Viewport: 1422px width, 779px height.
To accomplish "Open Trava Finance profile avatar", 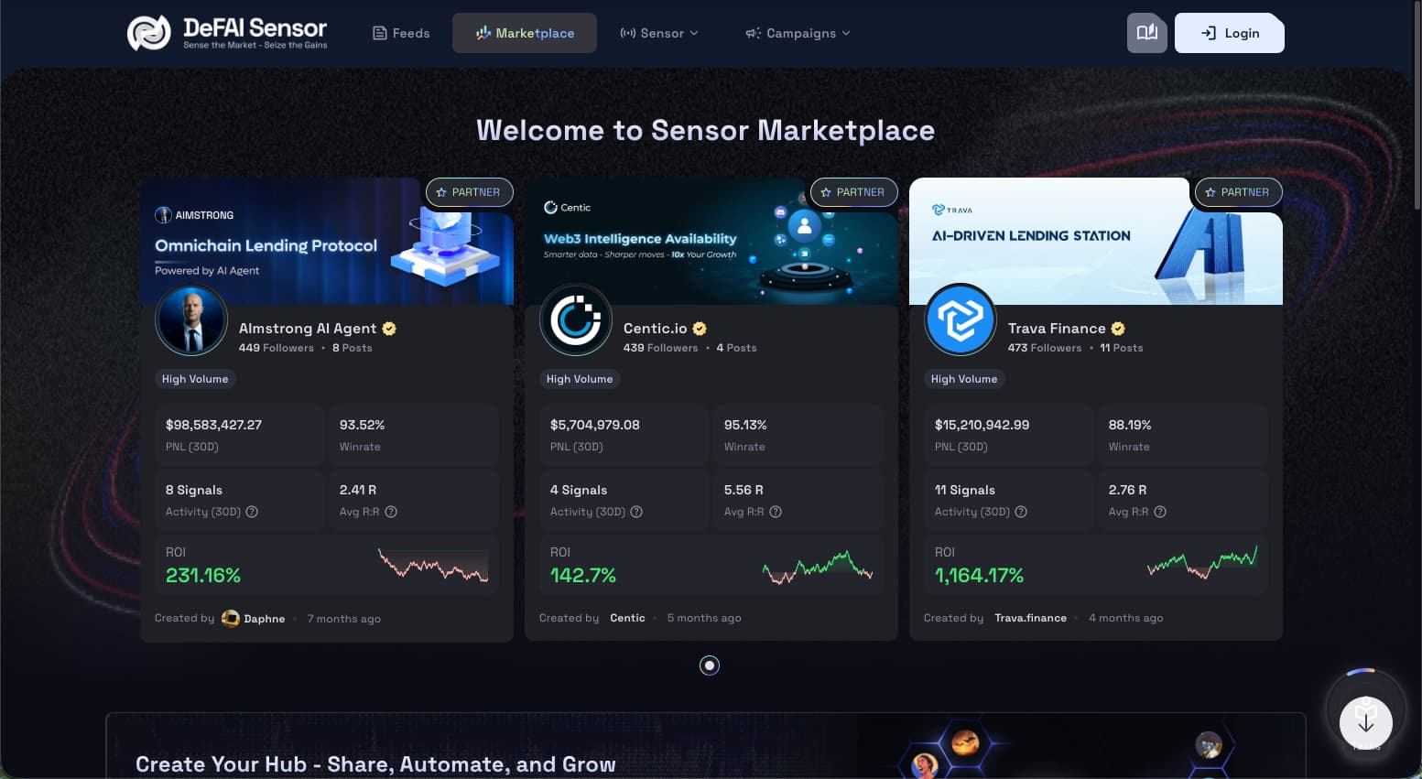I will click(961, 320).
